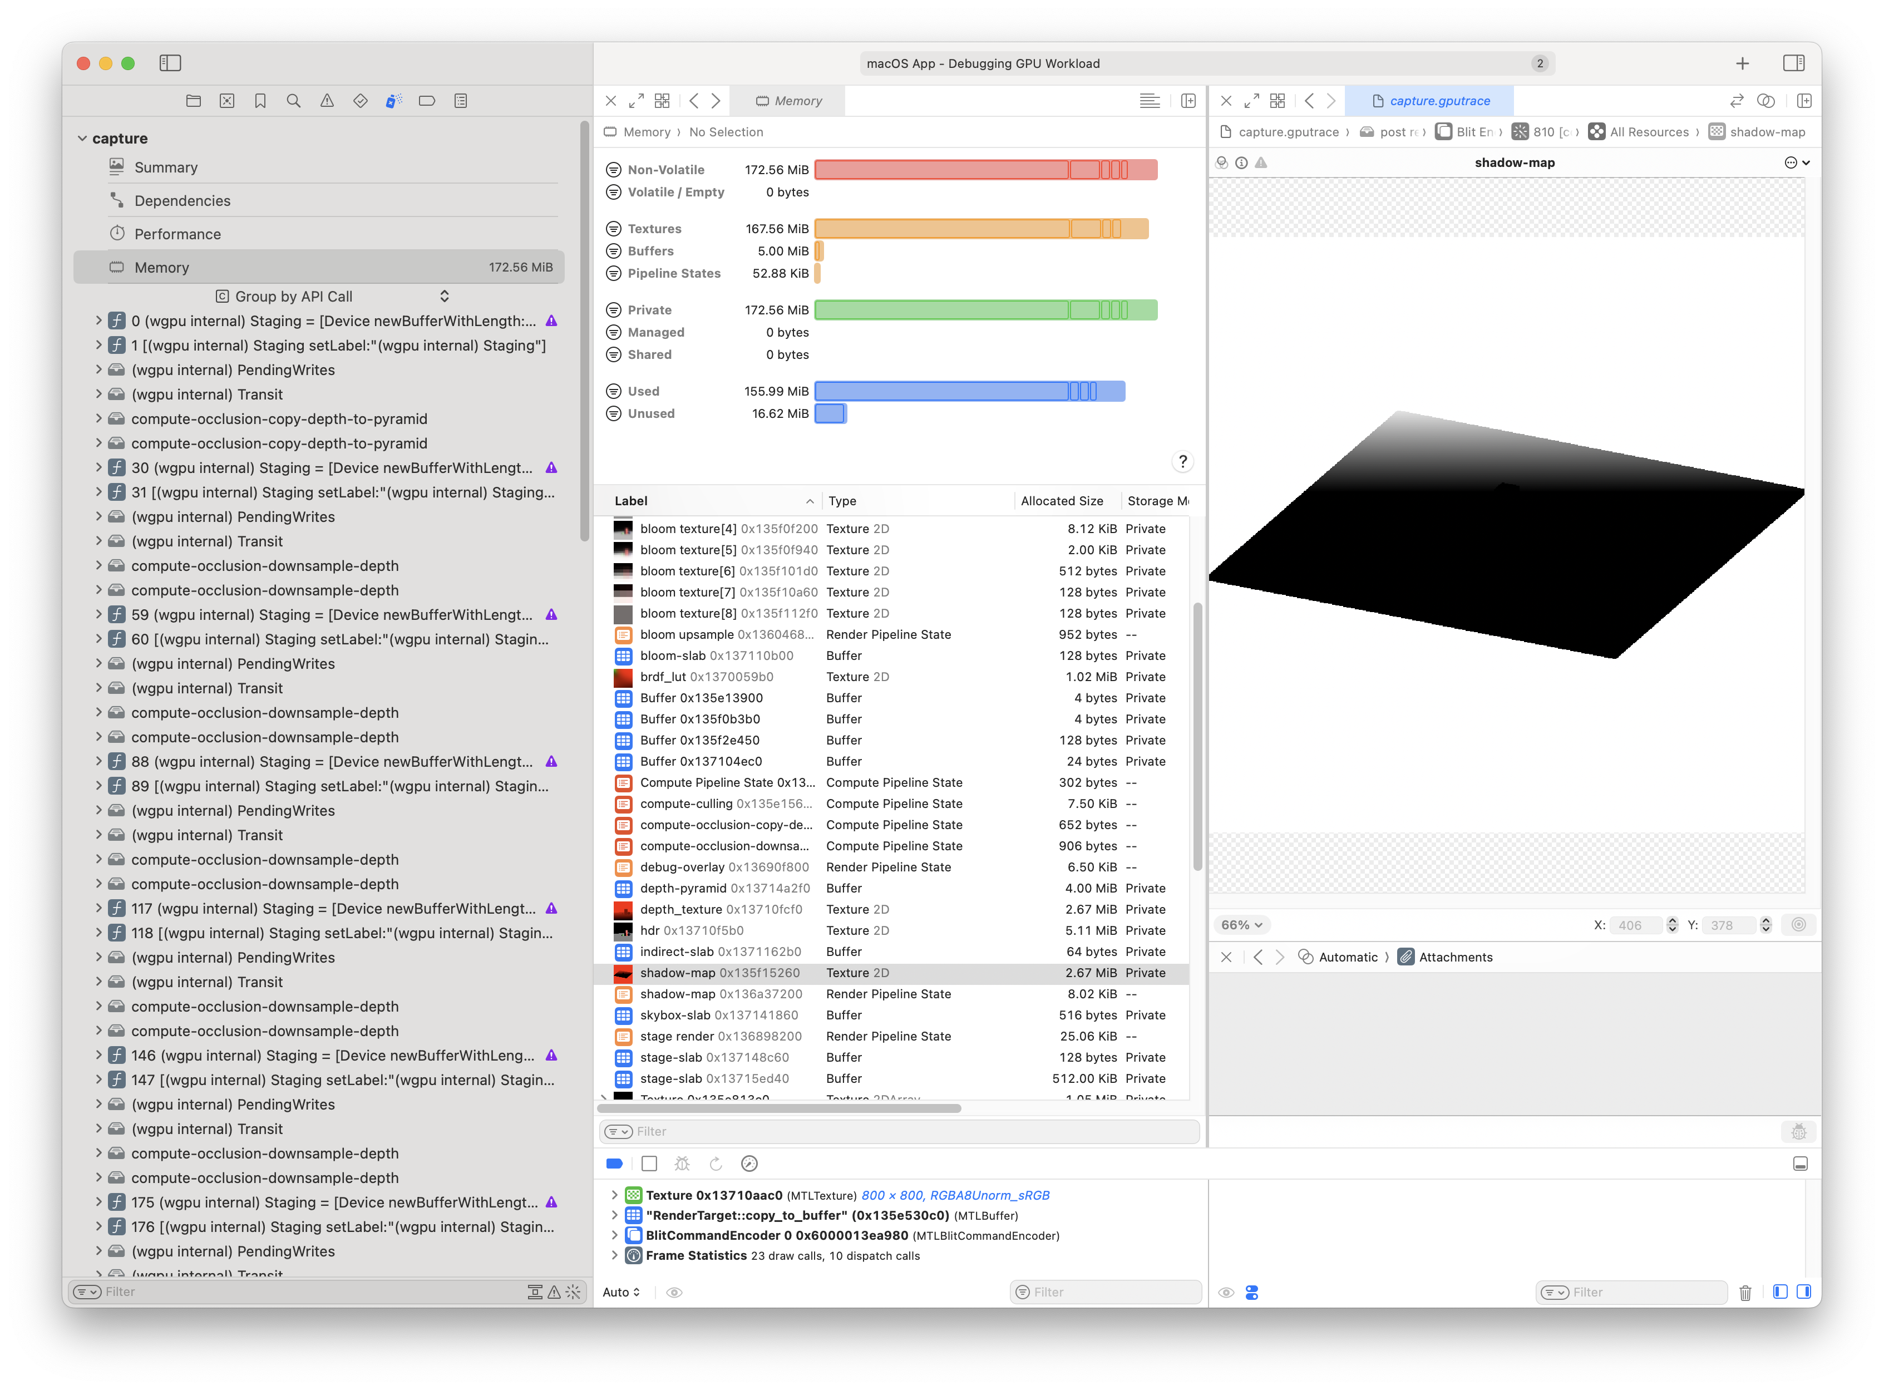Click the blue Used memory bar
This screenshot has width=1884, height=1390.
(969, 391)
